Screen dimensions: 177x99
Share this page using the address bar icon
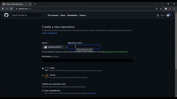(x=157, y=9)
